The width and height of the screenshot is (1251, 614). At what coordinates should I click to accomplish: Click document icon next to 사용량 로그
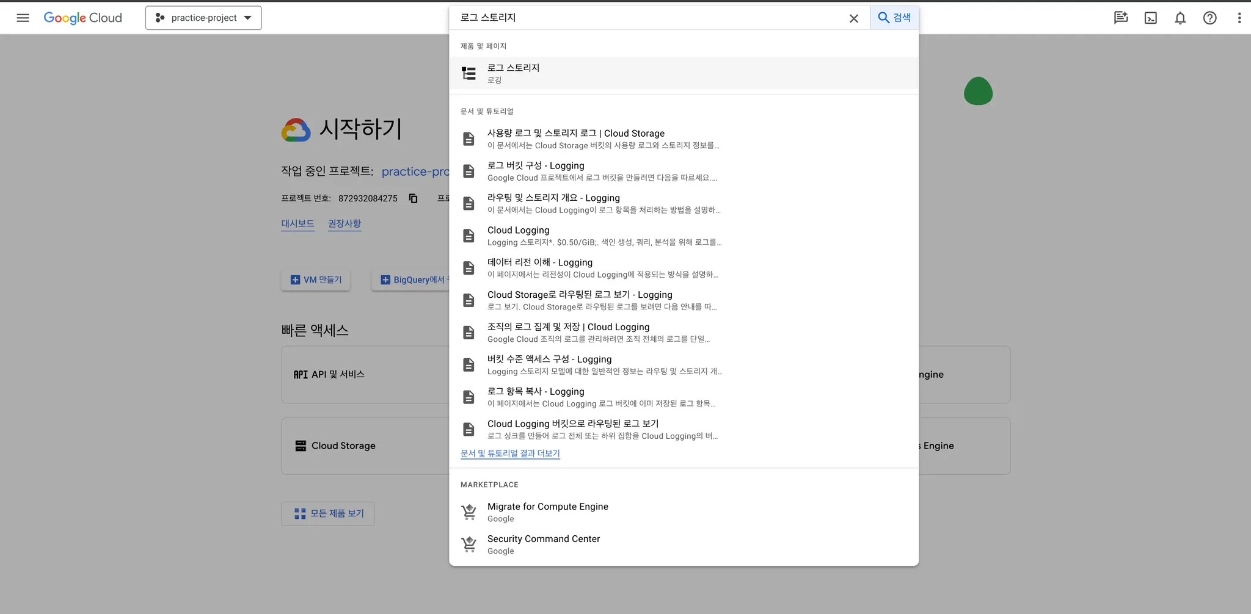click(x=469, y=139)
